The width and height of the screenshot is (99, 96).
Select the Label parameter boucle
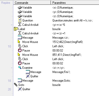[x=56, y=29]
